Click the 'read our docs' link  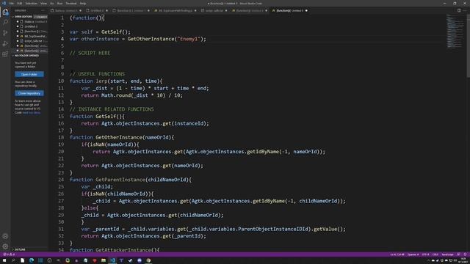click(32, 113)
